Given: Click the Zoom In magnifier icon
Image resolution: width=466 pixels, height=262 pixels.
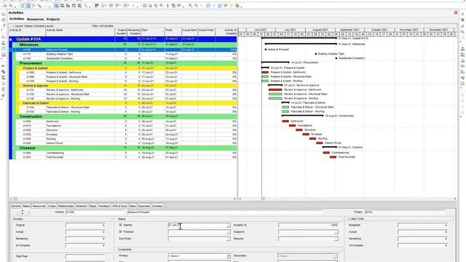Looking at the screenshot, I should 191,6.
